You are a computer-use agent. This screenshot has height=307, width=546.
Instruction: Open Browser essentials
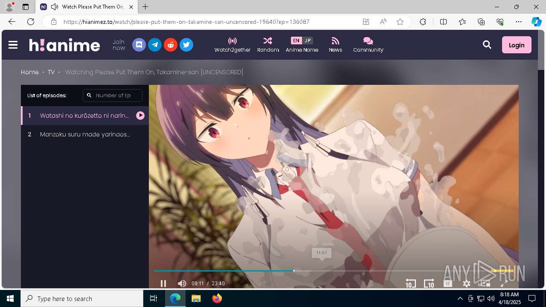pos(500,22)
